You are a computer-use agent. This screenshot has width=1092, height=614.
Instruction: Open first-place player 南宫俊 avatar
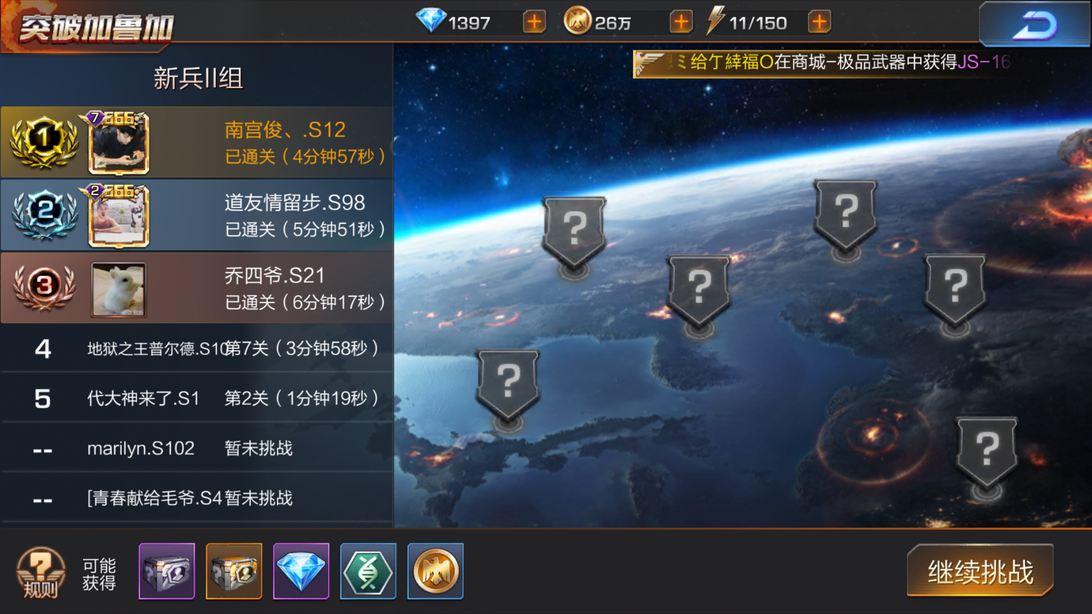tap(119, 143)
